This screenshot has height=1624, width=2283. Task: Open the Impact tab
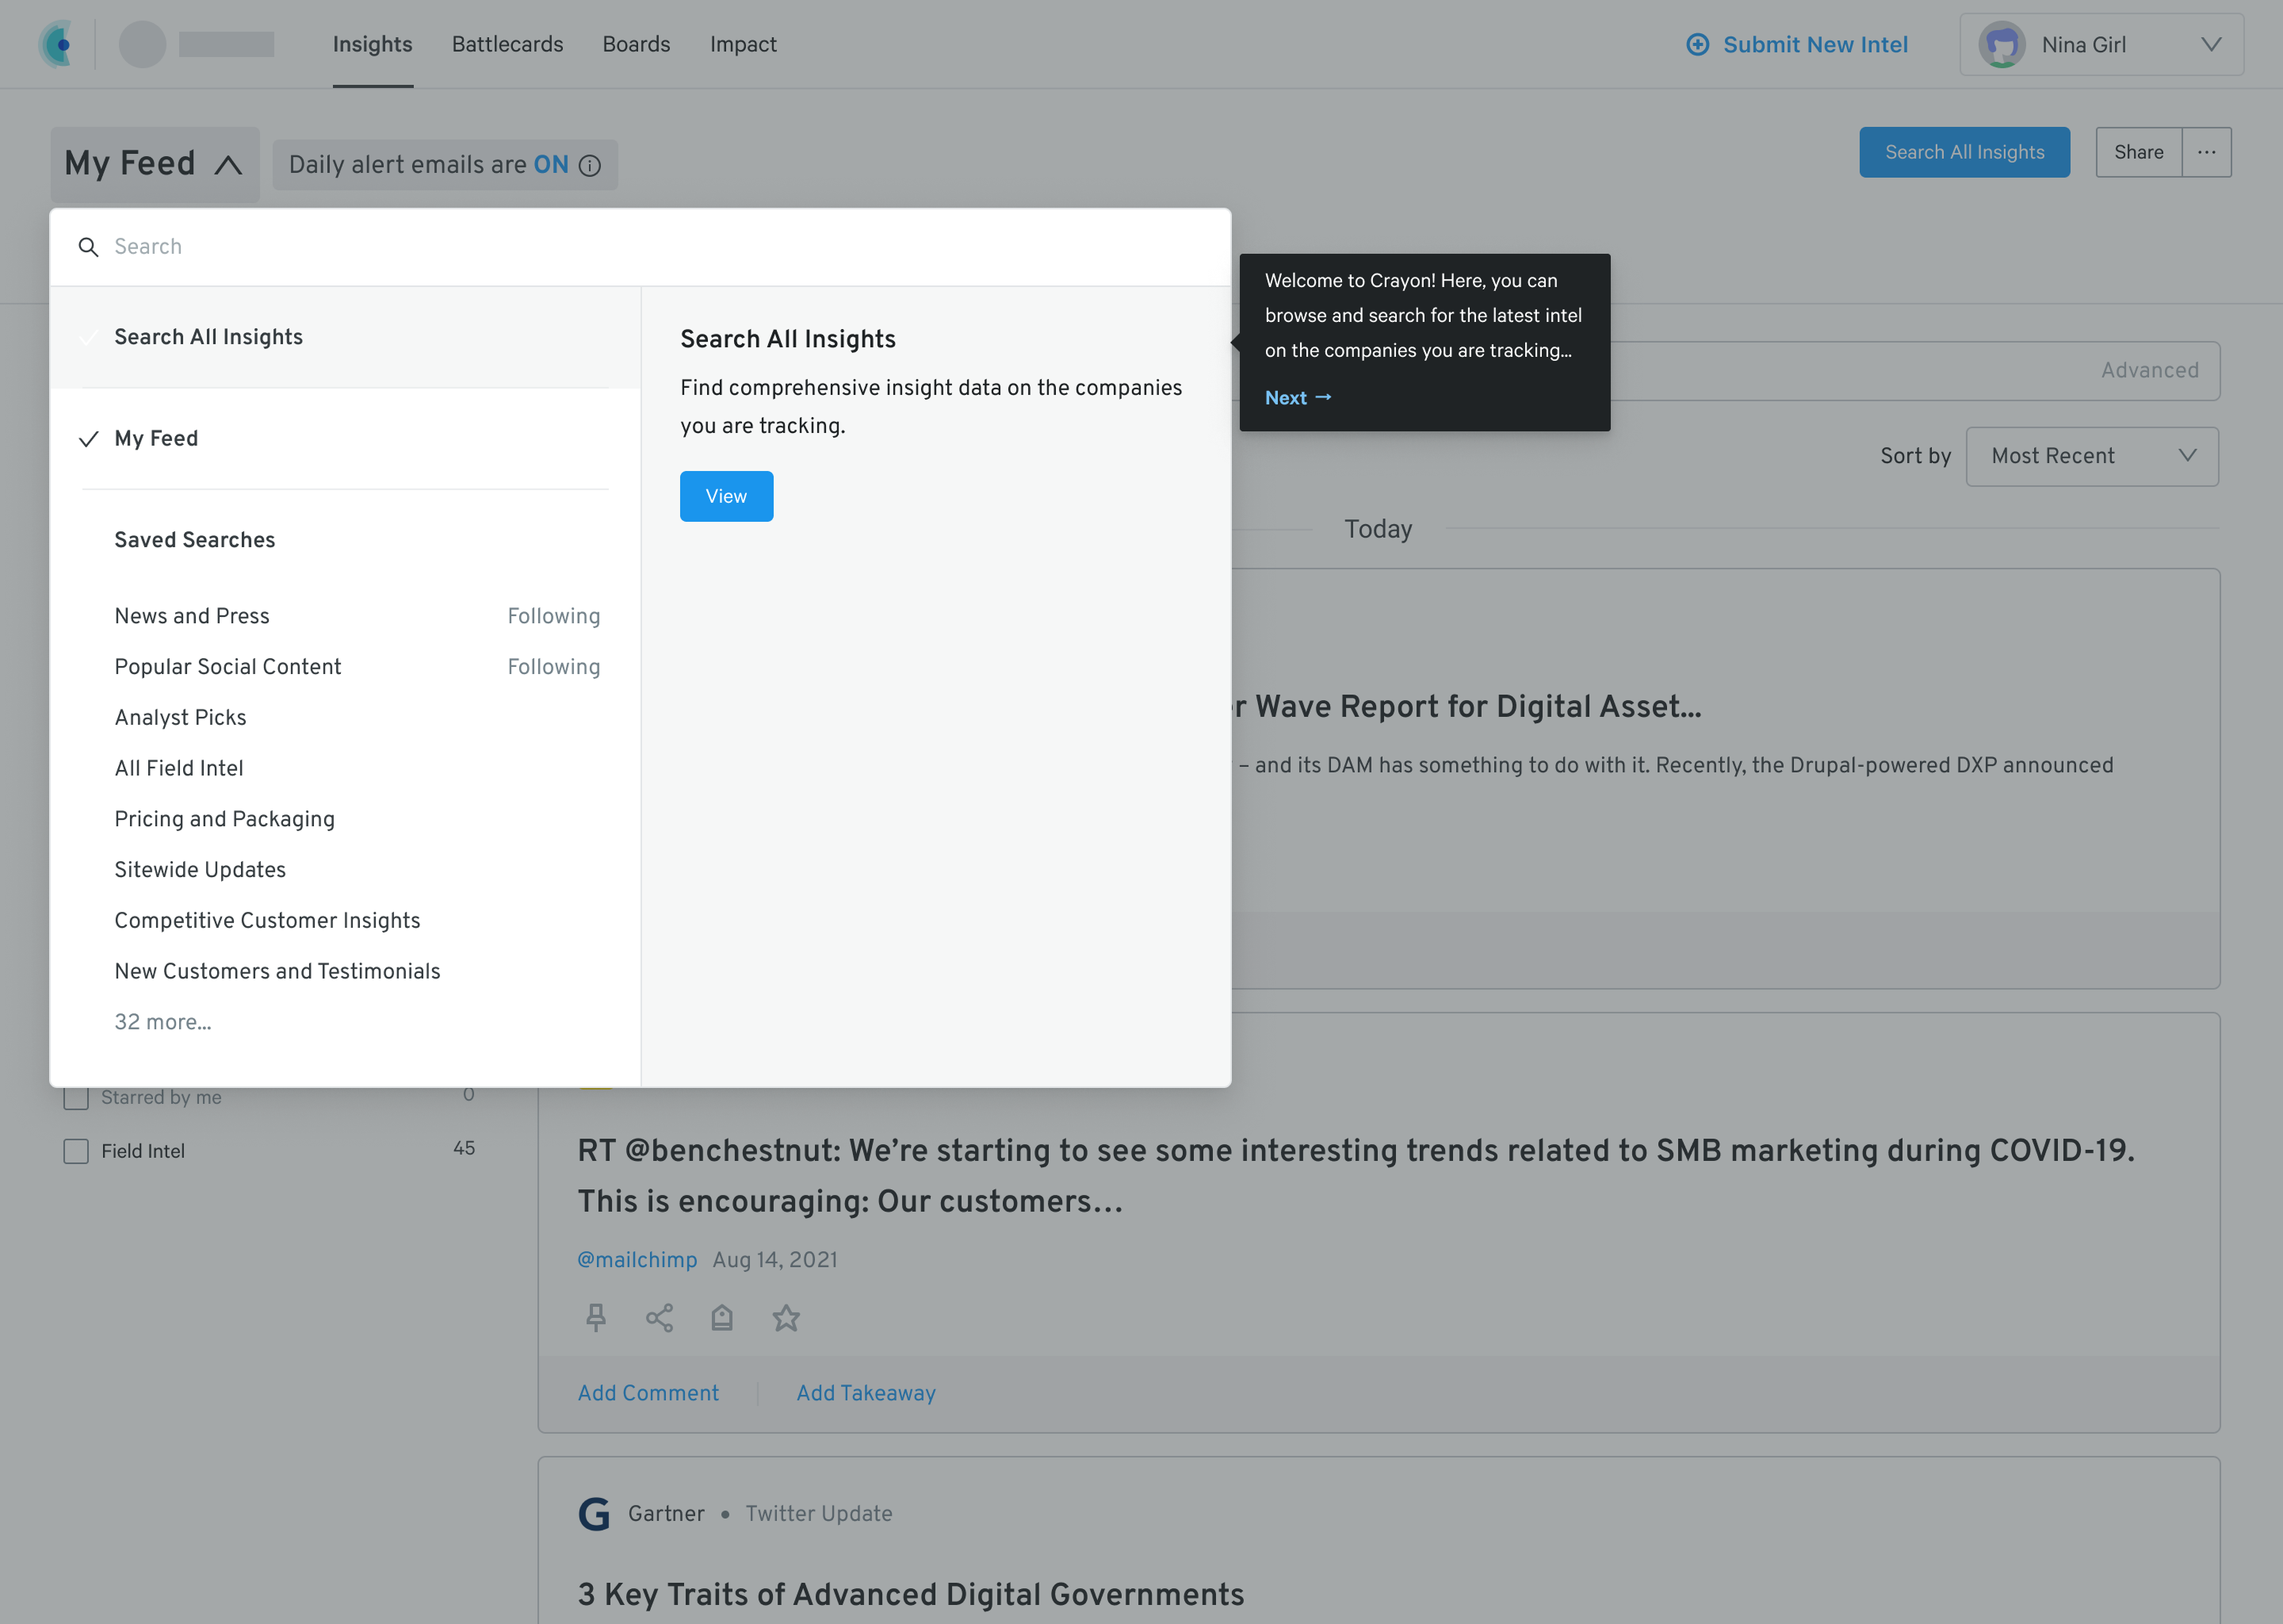[x=743, y=44]
